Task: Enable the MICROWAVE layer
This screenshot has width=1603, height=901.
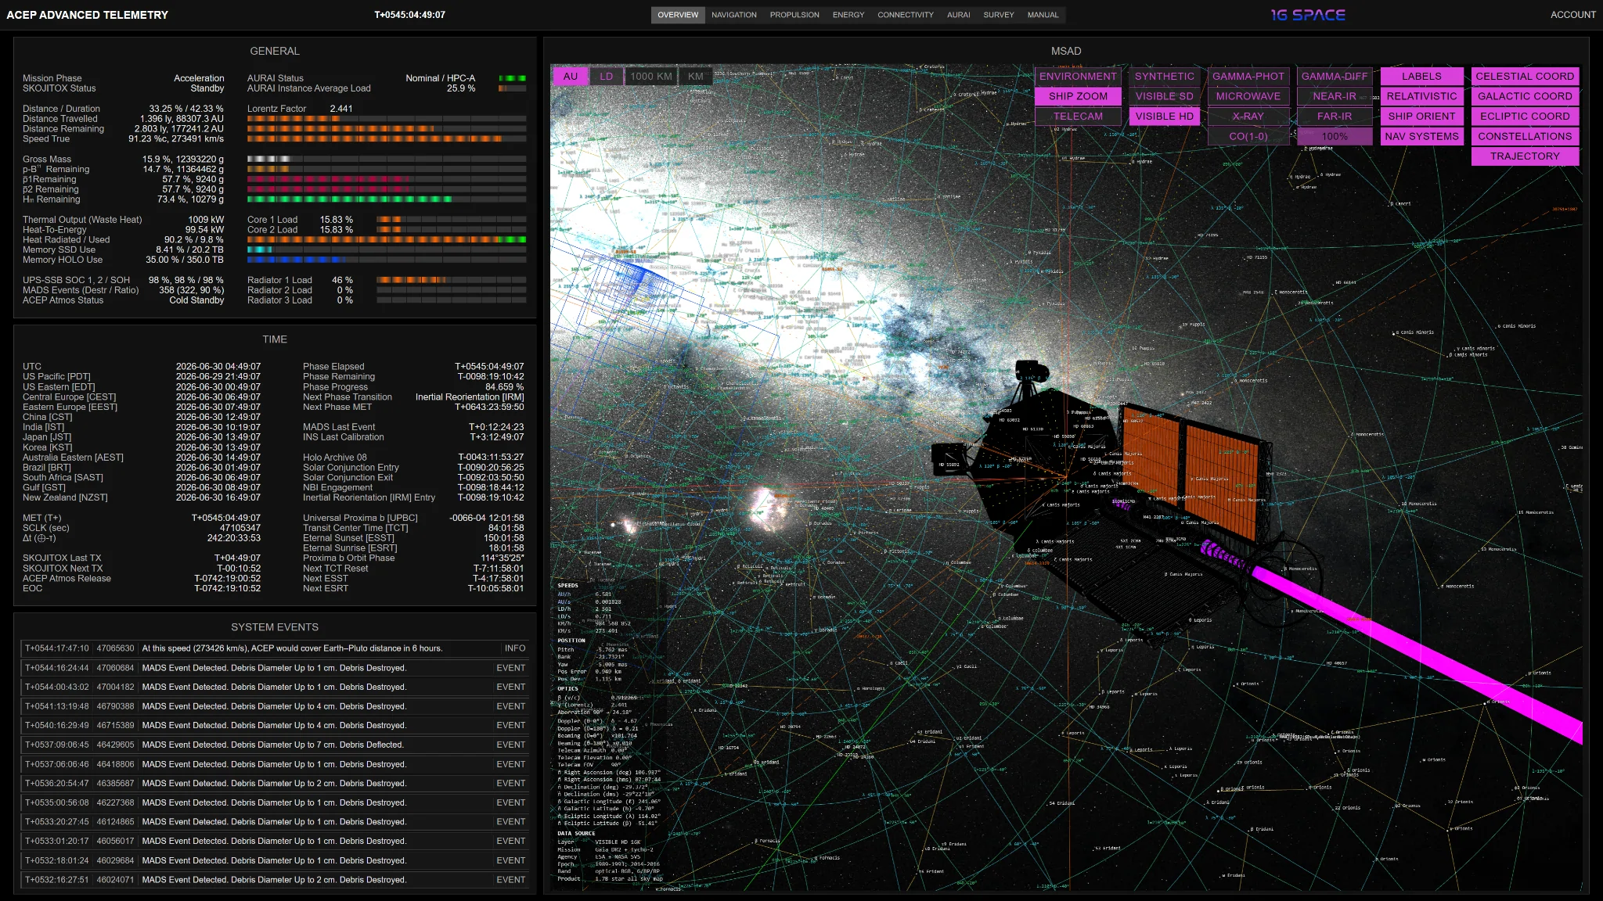Action: pyautogui.click(x=1248, y=96)
